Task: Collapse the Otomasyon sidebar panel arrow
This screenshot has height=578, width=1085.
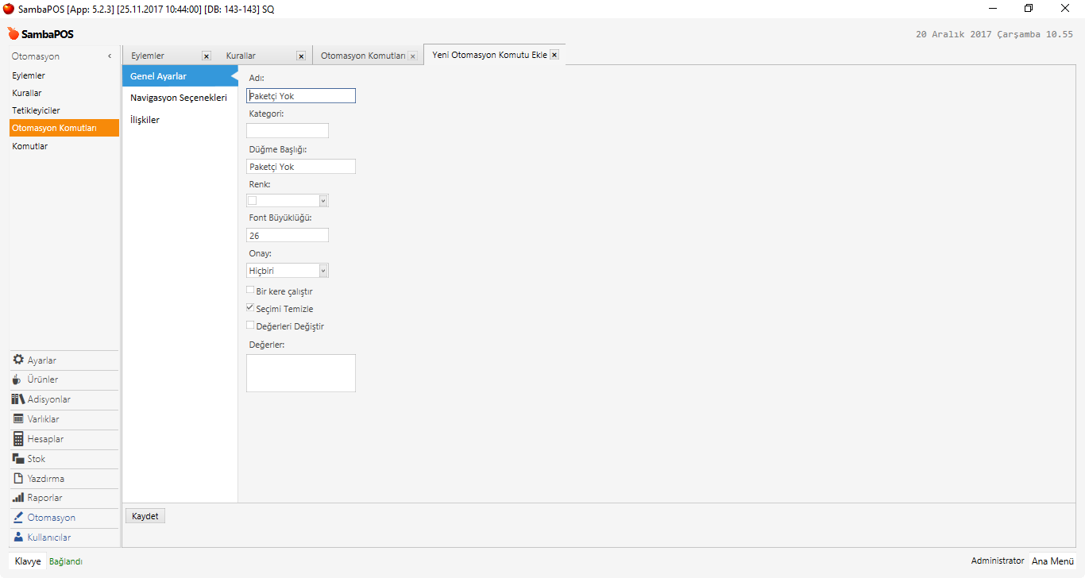Action: [110, 56]
